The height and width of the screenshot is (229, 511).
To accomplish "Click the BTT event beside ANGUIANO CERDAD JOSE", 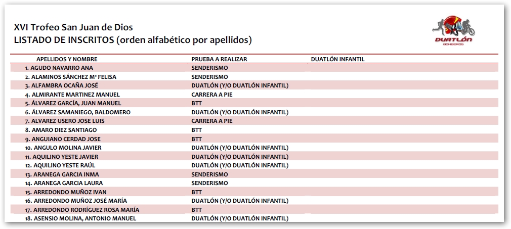I will (196, 139).
